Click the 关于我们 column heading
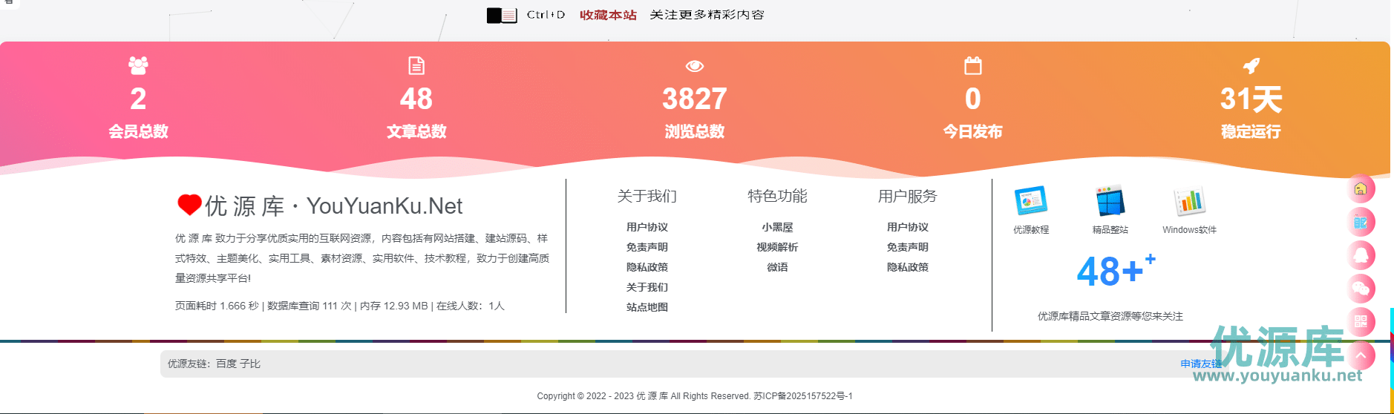Viewport: 1394px width, 414px height. tap(647, 196)
